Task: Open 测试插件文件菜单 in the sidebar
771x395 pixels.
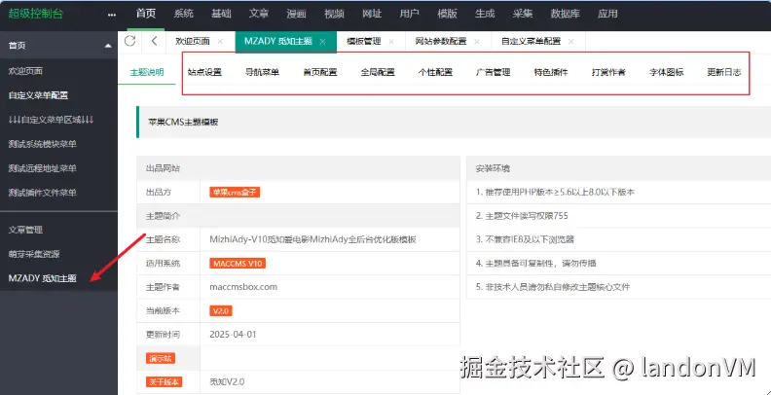Action: click(x=42, y=193)
